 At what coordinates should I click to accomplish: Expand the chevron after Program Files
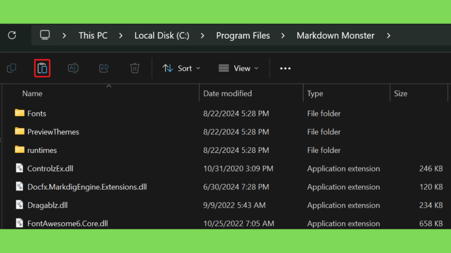[283, 36]
